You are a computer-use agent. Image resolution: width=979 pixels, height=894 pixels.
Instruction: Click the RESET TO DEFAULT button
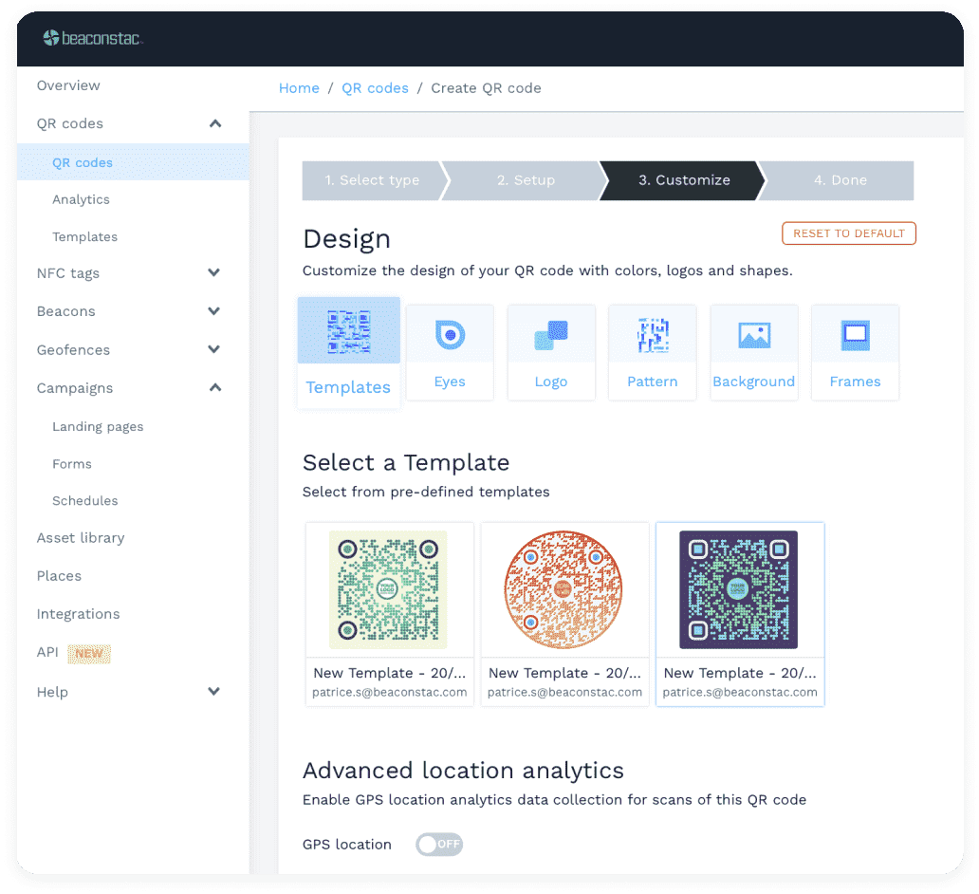(x=848, y=233)
